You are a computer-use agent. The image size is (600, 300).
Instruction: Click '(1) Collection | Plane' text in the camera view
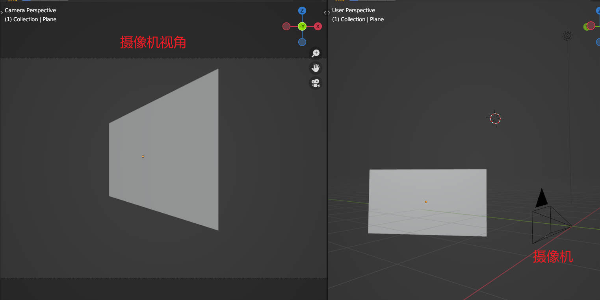tap(31, 19)
